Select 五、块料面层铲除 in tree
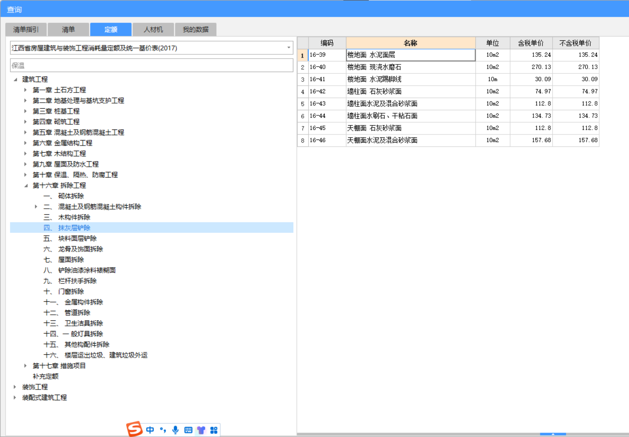Viewport: 629px width, 437px height. point(70,238)
